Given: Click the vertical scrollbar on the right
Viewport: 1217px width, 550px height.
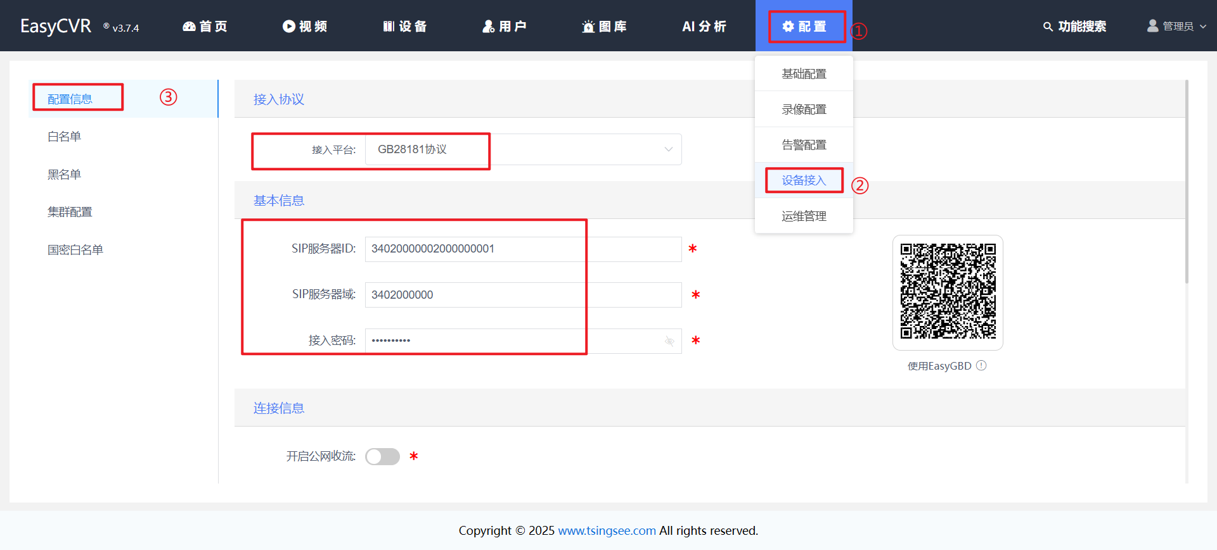Looking at the screenshot, I should 1187,184.
